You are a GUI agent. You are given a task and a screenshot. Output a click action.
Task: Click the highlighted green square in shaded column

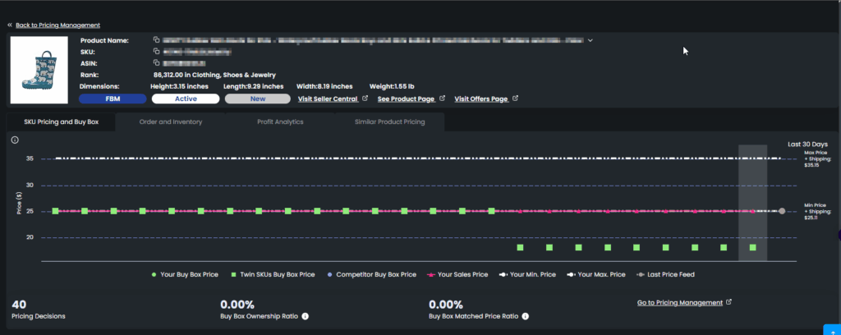point(753,248)
